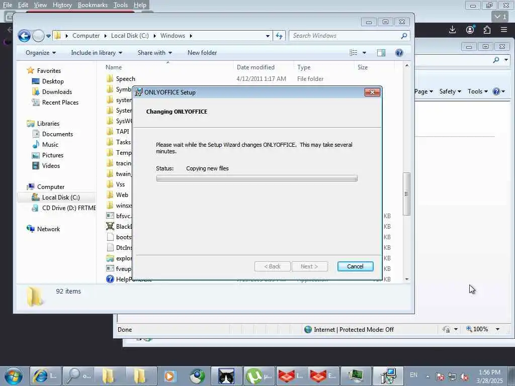Viewport: 515px width, 386px height.
Task: Open the History menu in the browser
Action: (x=62, y=5)
